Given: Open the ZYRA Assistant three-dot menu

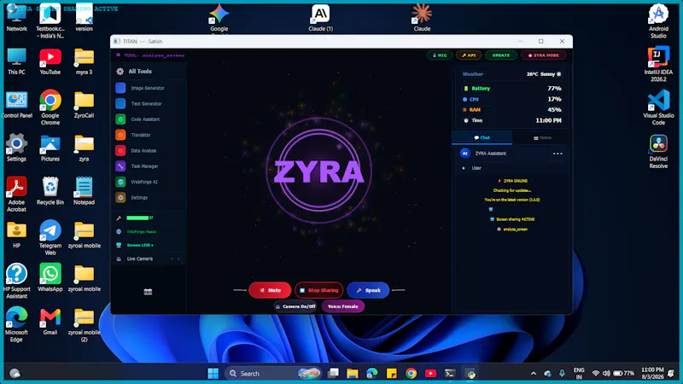Looking at the screenshot, I should point(557,154).
